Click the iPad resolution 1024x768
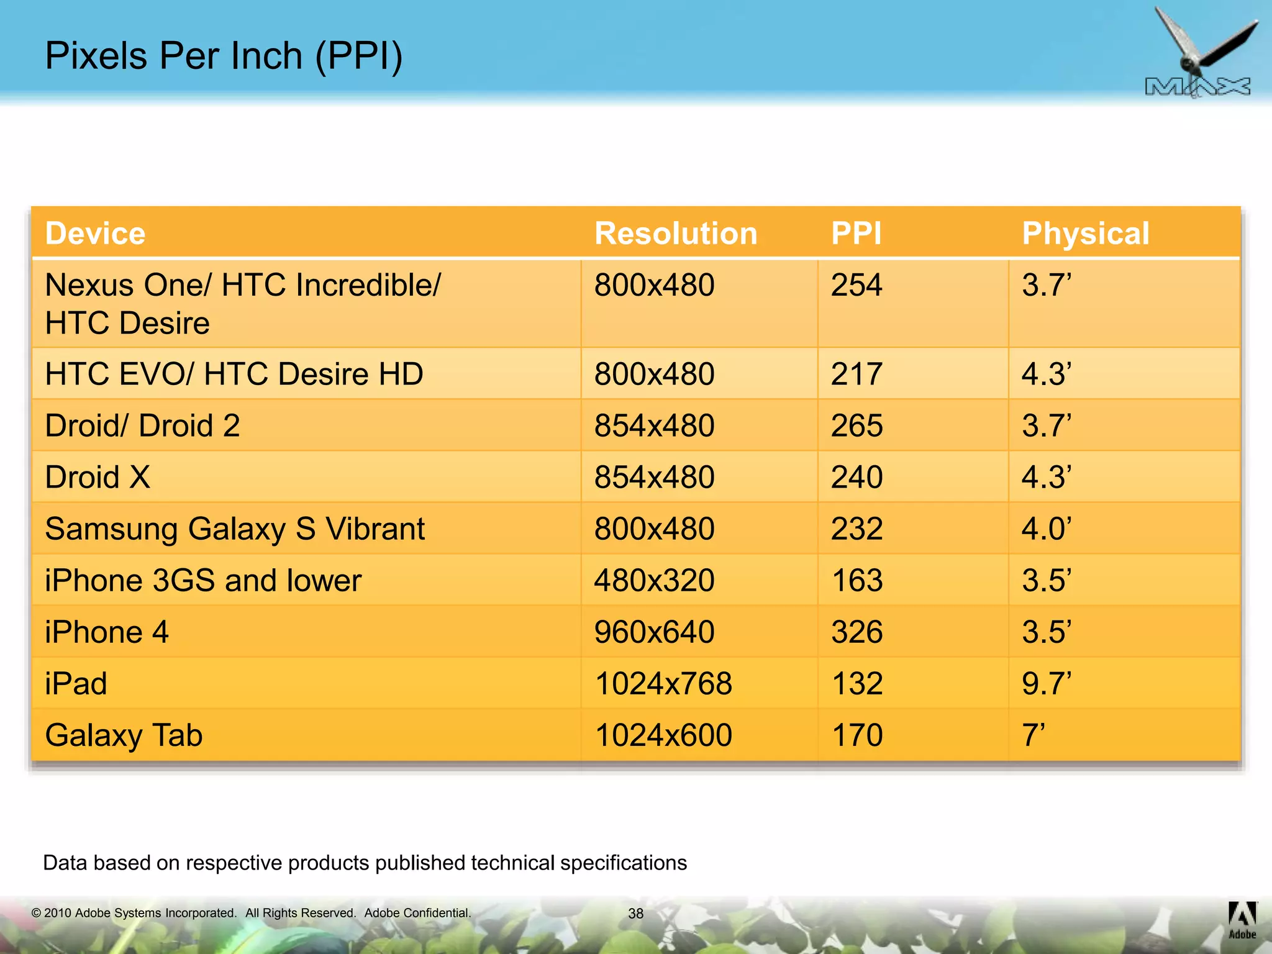 tap(663, 683)
